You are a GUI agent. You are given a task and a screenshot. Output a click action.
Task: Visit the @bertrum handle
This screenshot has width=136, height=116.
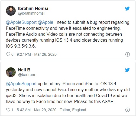click(x=27, y=75)
